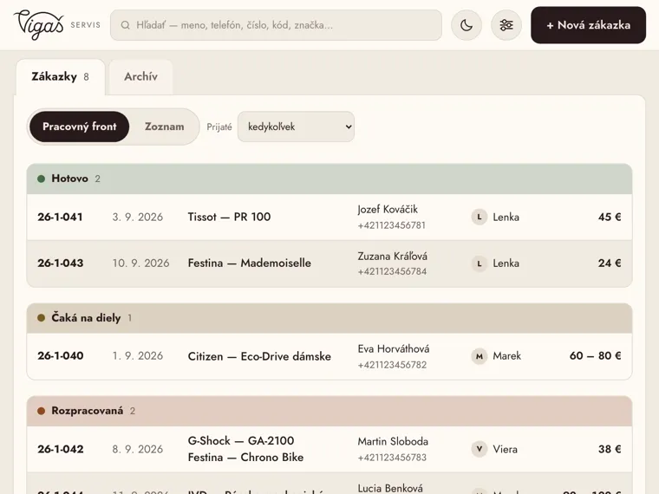The width and height of the screenshot is (659, 494).
Task: Click the olive Čaká na diely status dot
Action: click(x=42, y=318)
